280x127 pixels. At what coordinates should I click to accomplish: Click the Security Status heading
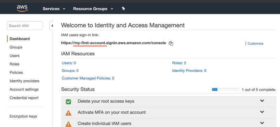coord(78,89)
